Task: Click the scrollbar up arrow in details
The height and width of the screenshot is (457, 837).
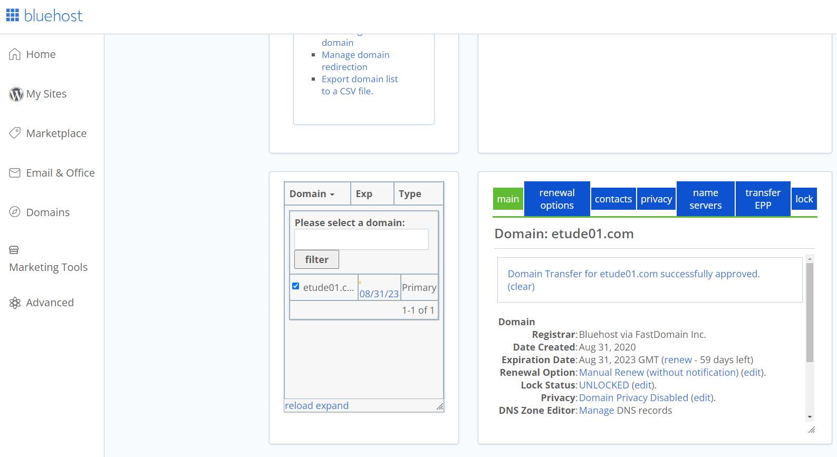Action: 810,259
